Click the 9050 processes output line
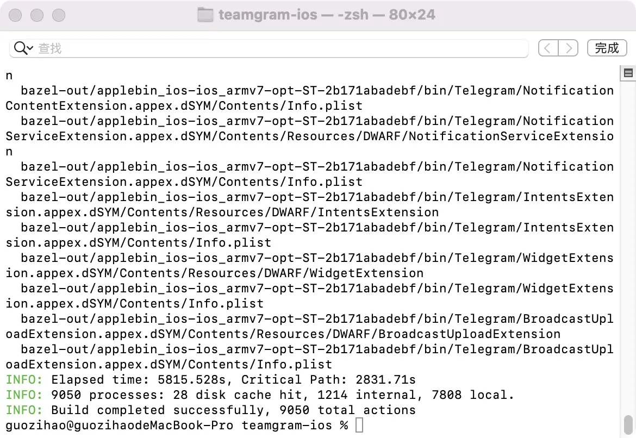This screenshot has height=438, width=636. 260,395
